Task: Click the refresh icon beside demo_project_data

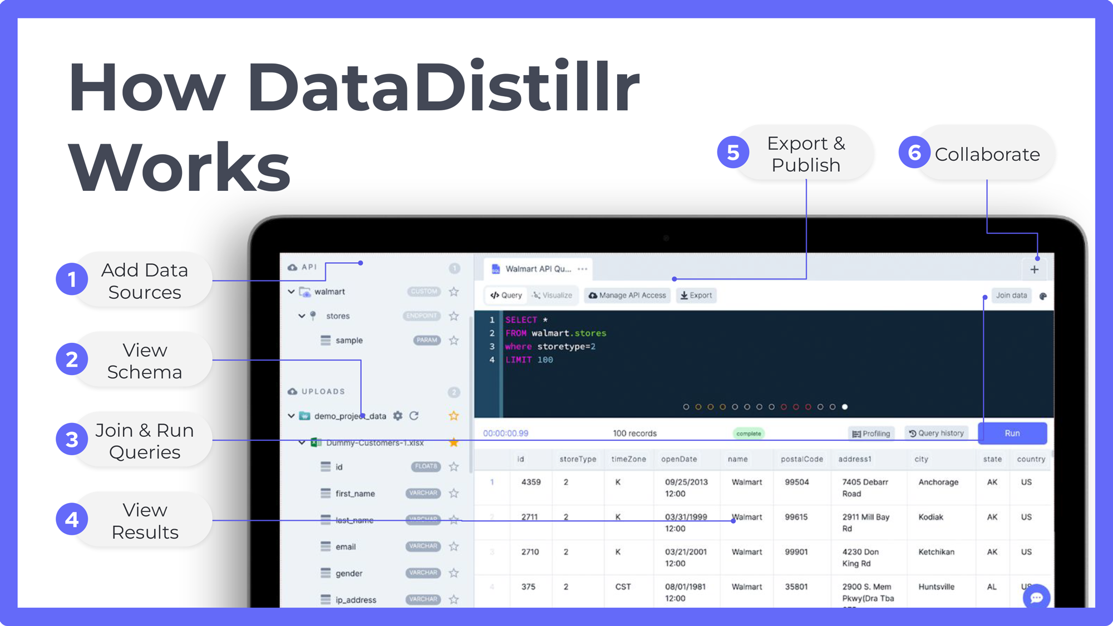Action: click(414, 416)
